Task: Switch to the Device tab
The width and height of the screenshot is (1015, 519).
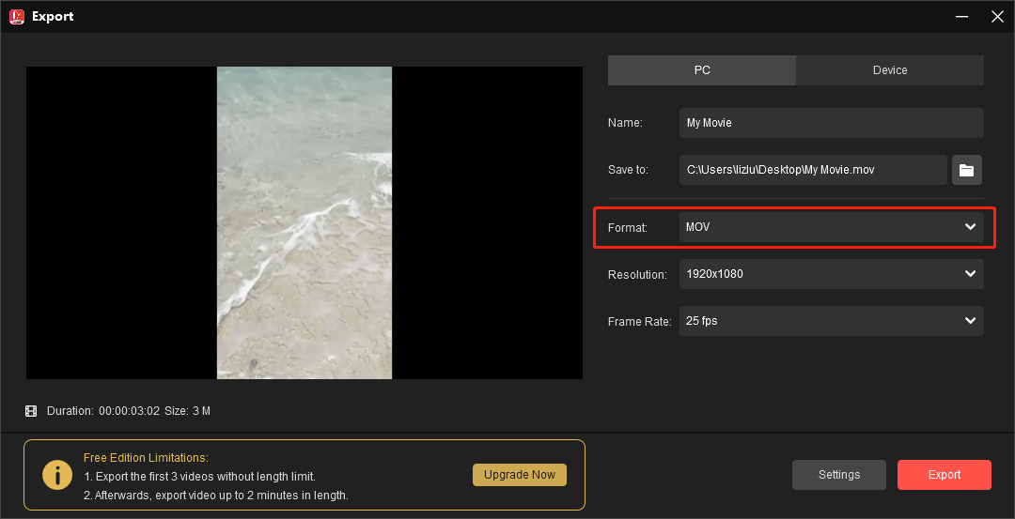Action: [x=890, y=69]
